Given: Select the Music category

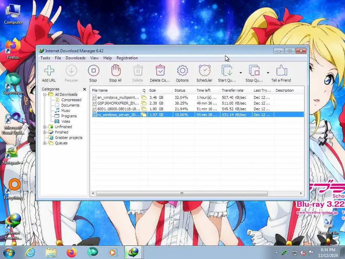Looking at the screenshot, I should pos(66,111).
